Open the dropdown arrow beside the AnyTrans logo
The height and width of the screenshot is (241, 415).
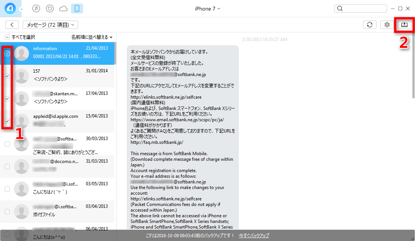tap(21, 9)
